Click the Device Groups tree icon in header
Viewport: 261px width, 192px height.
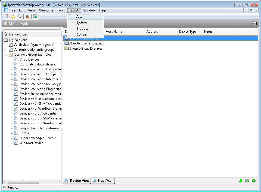6,34
